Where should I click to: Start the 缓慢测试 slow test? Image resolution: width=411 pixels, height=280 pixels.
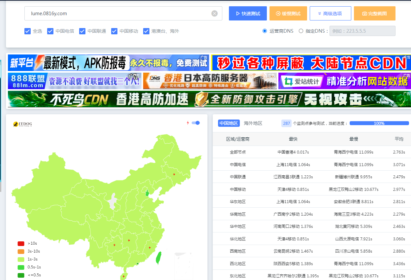(288, 14)
